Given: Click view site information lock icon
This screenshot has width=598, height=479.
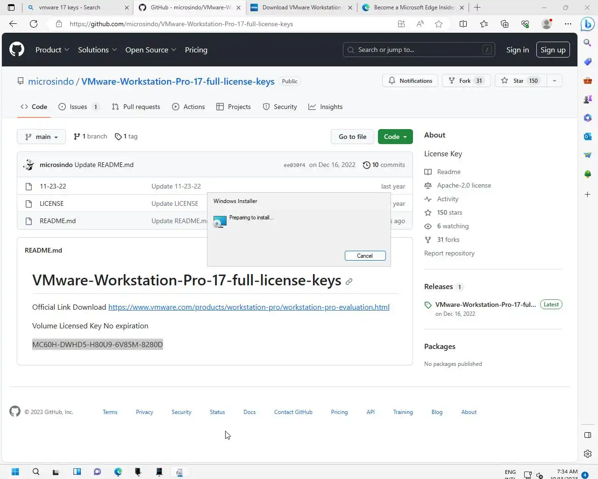Looking at the screenshot, I should point(59,24).
